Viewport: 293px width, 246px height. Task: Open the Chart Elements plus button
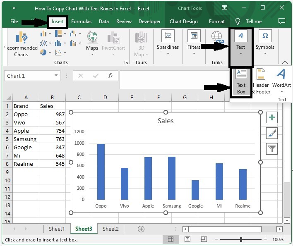(272, 118)
